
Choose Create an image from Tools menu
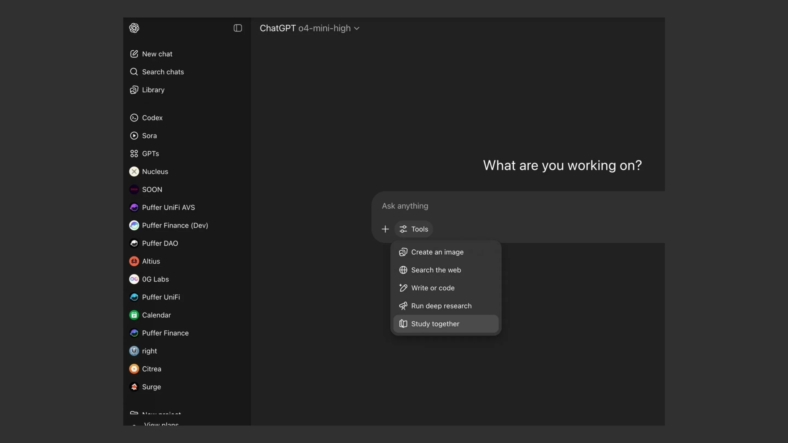click(446, 252)
